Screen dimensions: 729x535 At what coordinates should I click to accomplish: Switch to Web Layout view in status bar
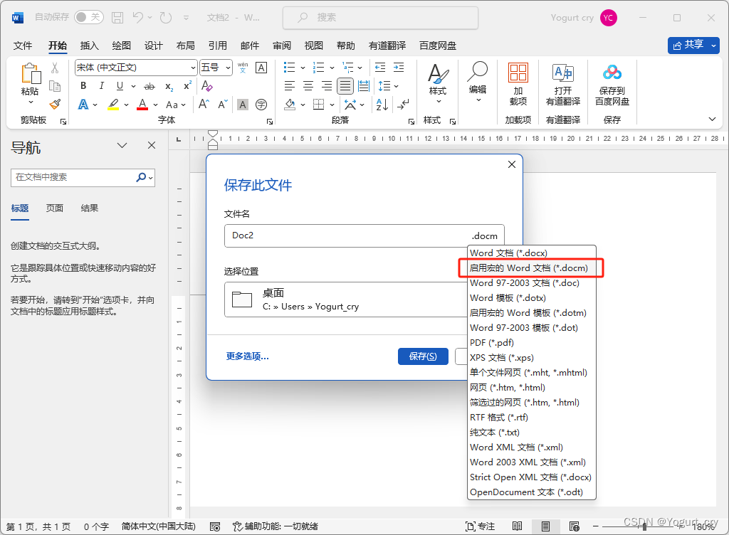[575, 526]
